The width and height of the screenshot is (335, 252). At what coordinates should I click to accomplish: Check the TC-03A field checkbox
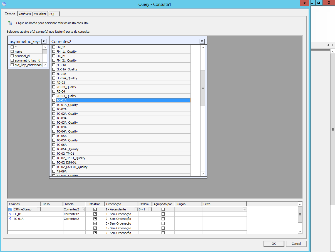coord(54,118)
